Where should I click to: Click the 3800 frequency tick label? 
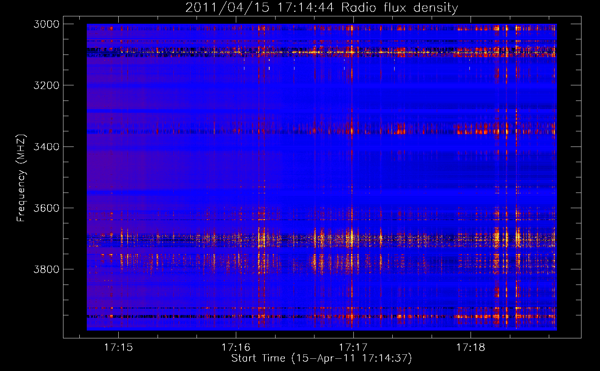point(46,269)
